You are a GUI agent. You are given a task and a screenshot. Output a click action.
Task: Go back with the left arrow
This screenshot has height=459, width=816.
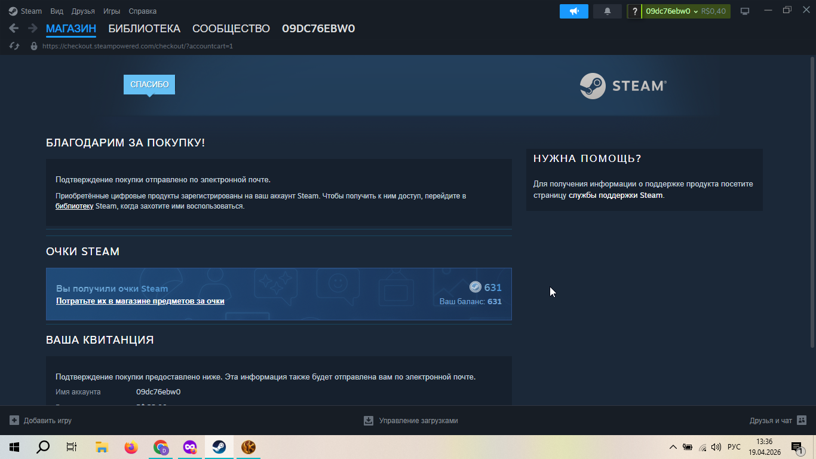click(14, 28)
